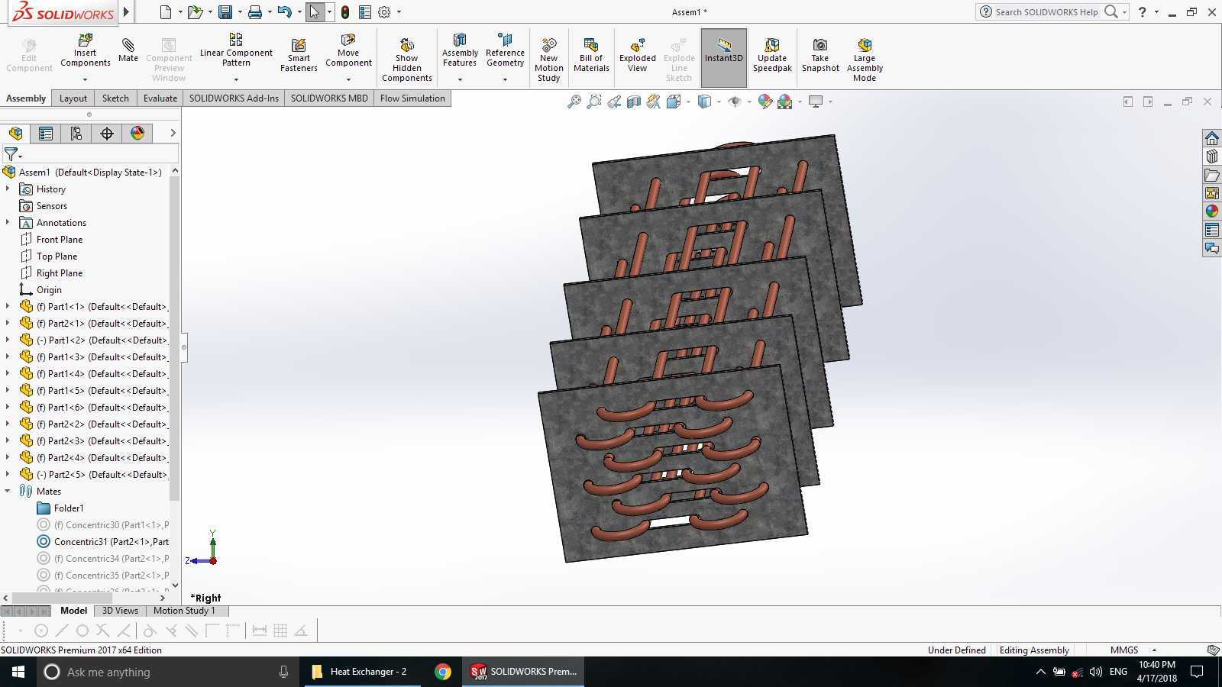Viewport: 1222px width, 687px height.
Task: Switch to the 3D Views bottom tab
Action: [x=120, y=611]
